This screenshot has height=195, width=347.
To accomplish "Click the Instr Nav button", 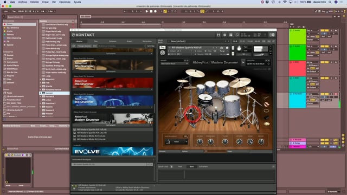I will tap(151, 46).
